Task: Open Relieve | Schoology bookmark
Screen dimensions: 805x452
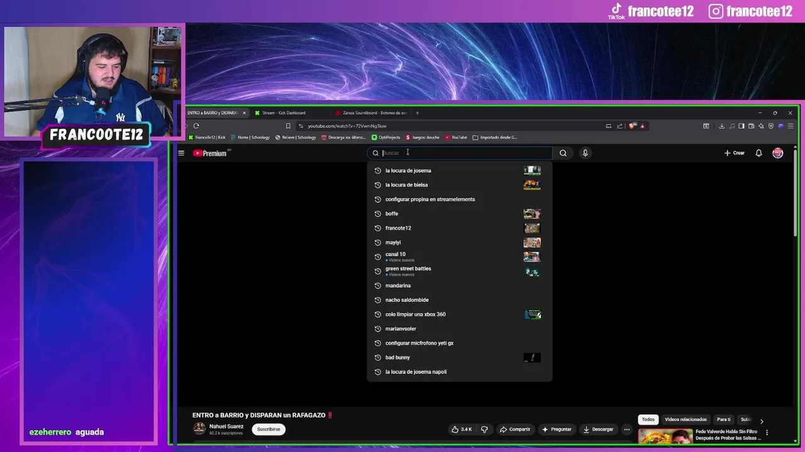Action: tap(296, 137)
